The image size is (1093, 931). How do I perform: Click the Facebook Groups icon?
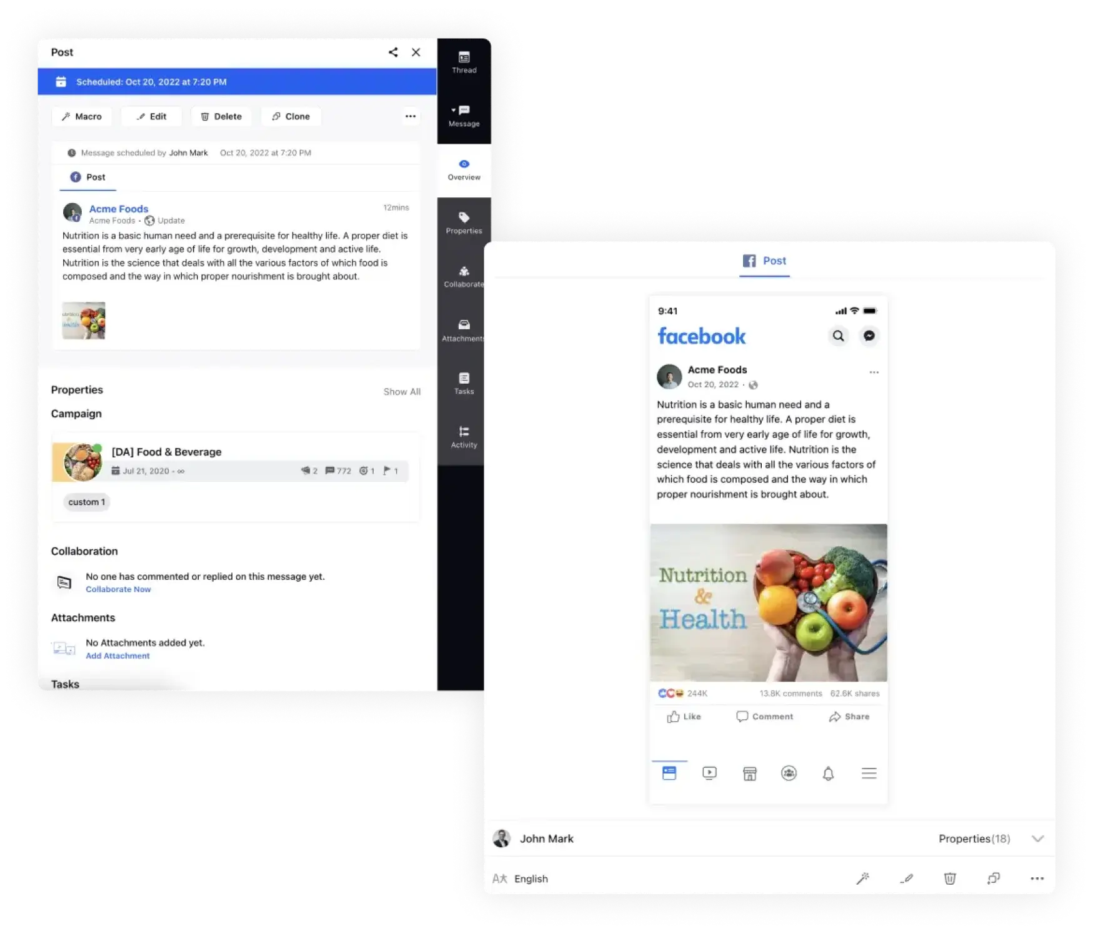pos(789,774)
